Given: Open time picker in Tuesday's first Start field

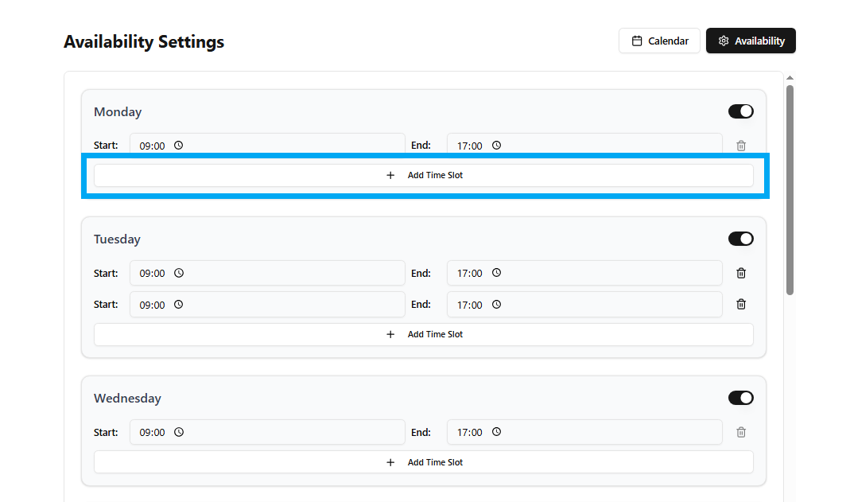Looking at the screenshot, I should click(x=179, y=273).
